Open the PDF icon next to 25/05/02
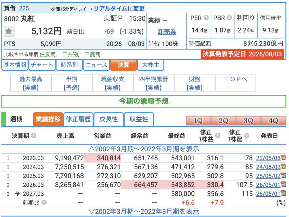Screen dimensions: 289x217 click(x=283, y=175)
